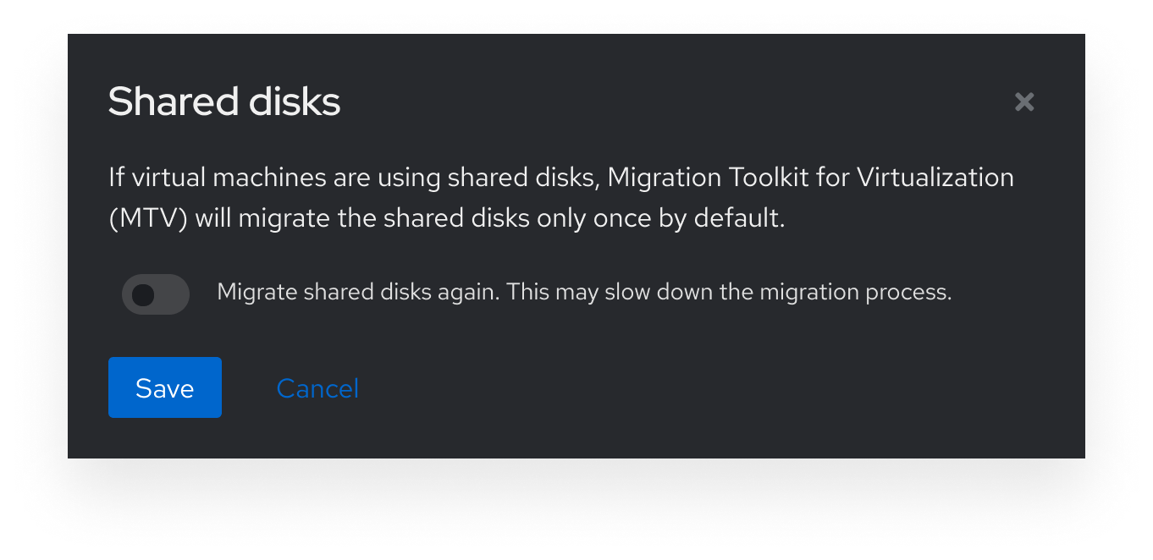Toggle the Migrate shared disks again switch
The height and width of the screenshot is (560, 1153).
(x=156, y=294)
